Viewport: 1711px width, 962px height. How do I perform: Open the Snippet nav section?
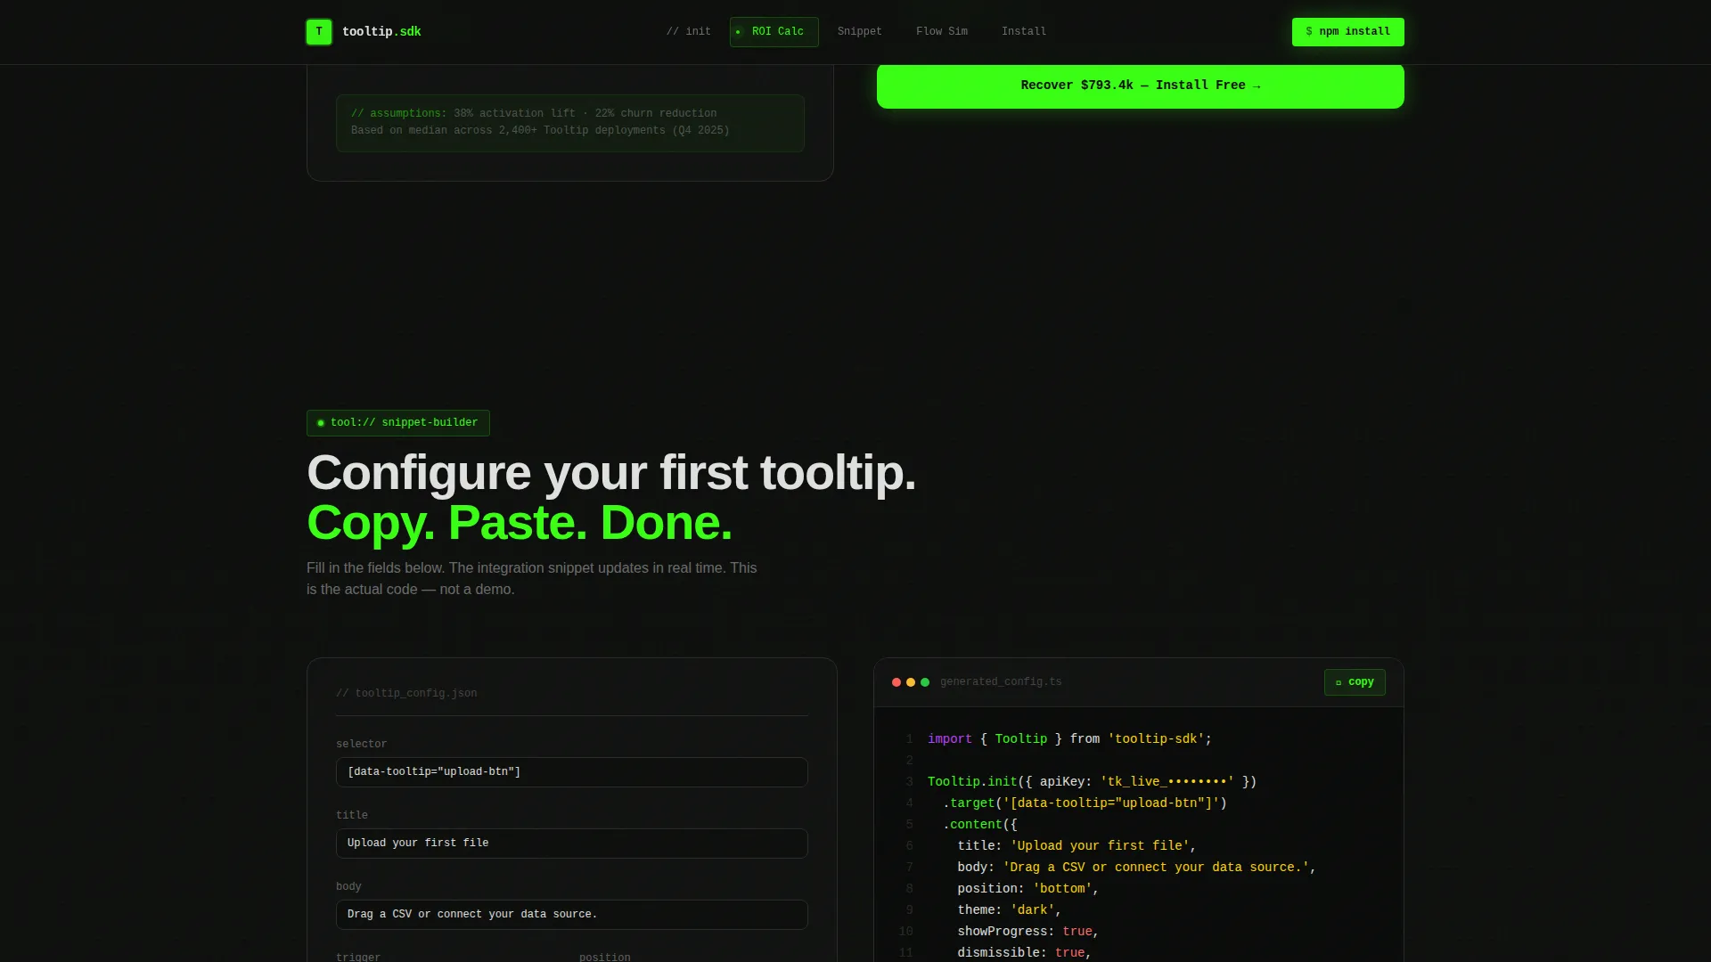point(860,32)
